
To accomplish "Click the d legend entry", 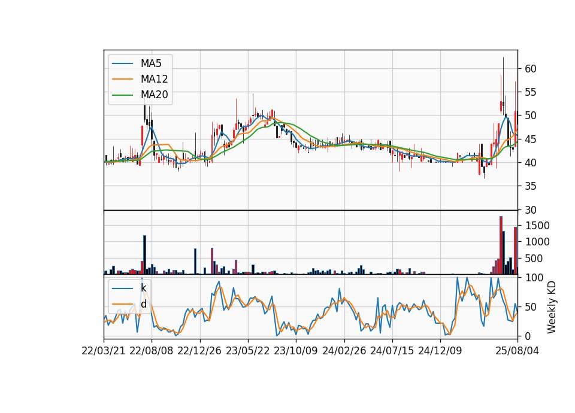I will 143,304.
